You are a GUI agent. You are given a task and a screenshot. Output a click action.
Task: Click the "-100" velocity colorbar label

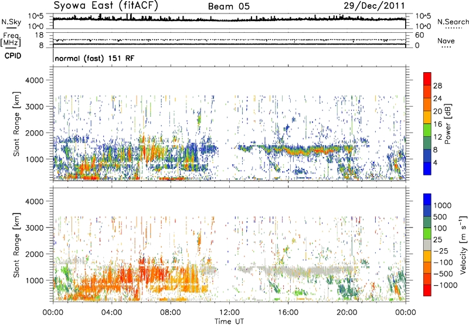tap(443, 262)
